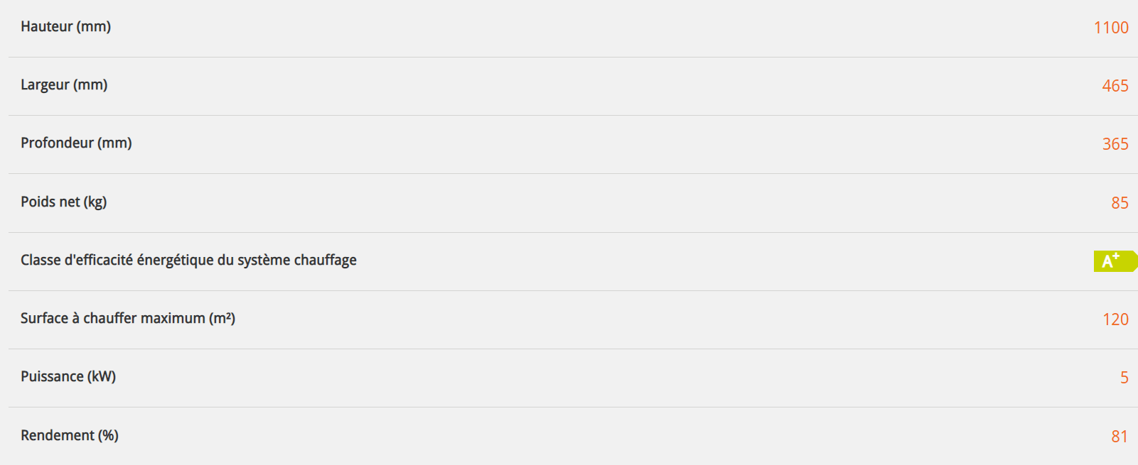The width and height of the screenshot is (1138, 465).
Task: Click the Puissance (kW) label
Action: (x=68, y=377)
